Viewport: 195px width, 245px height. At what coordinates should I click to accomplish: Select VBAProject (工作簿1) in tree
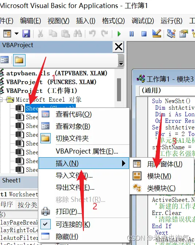click(42, 91)
